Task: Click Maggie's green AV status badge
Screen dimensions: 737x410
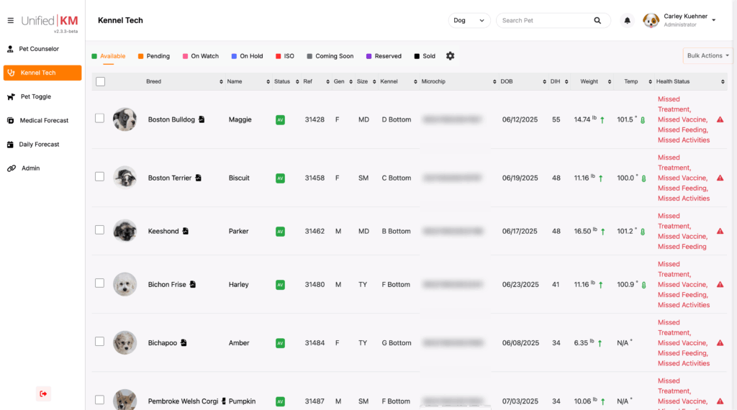Action: coord(280,119)
